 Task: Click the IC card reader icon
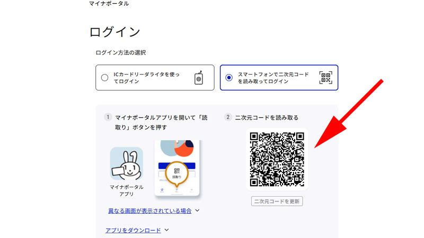[x=199, y=78]
